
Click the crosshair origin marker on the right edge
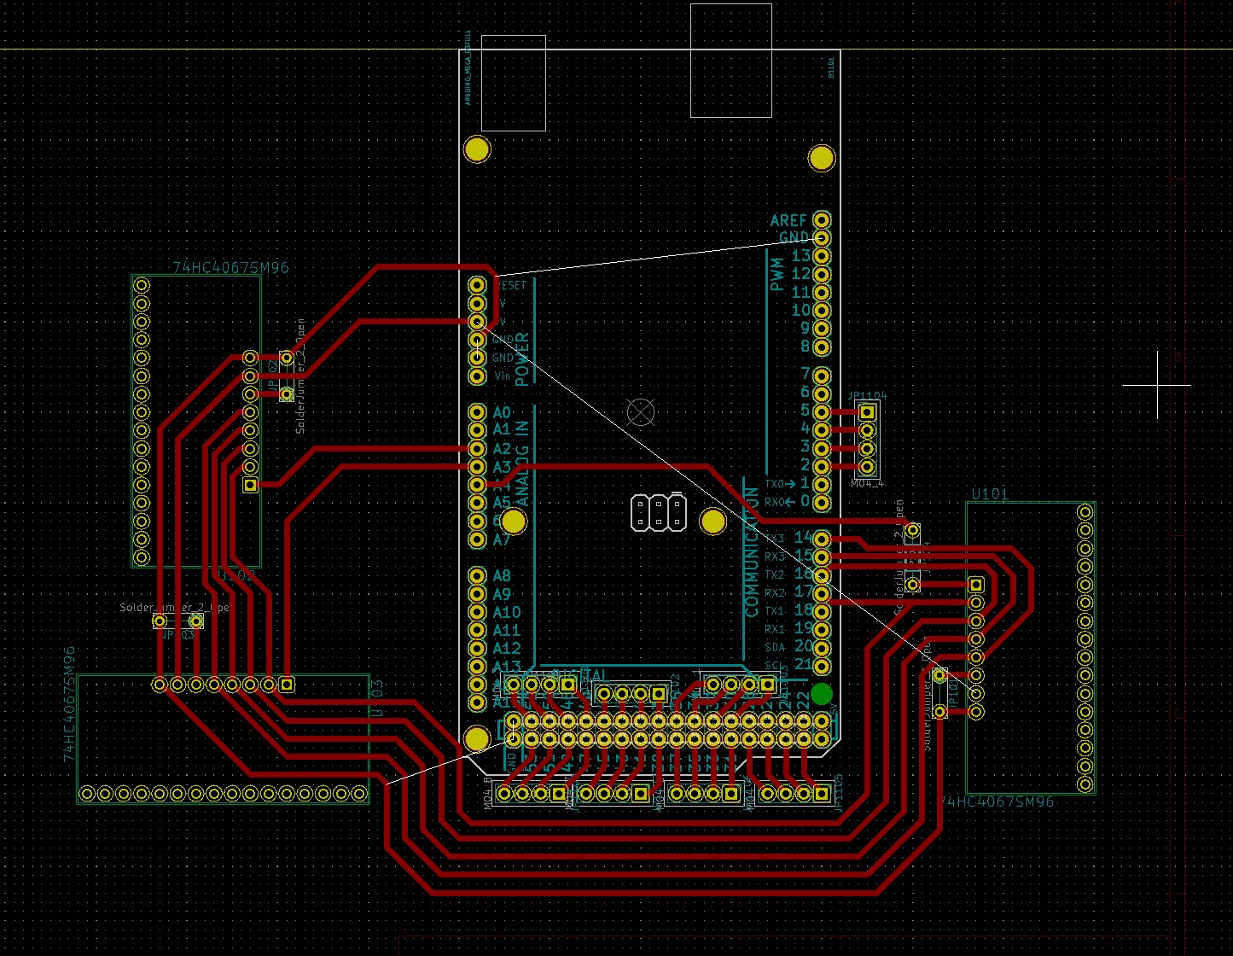(x=1159, y=386)
